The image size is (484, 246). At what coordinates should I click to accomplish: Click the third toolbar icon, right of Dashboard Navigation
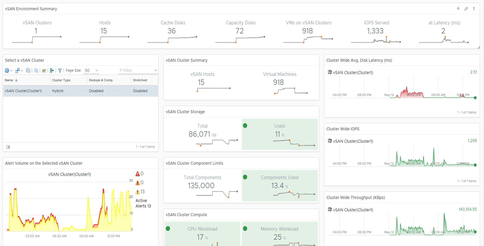point(28,70)
